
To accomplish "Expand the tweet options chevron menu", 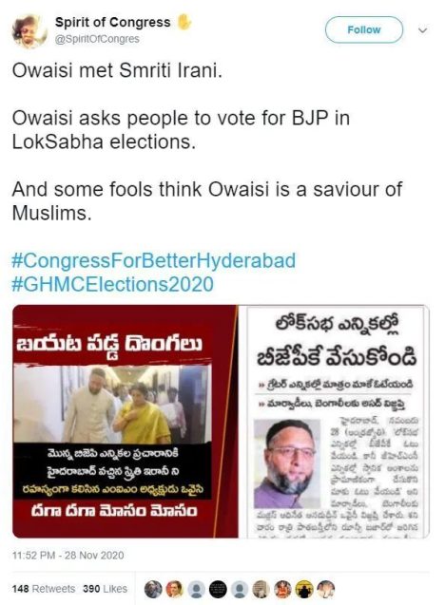I will pos(423,30).
